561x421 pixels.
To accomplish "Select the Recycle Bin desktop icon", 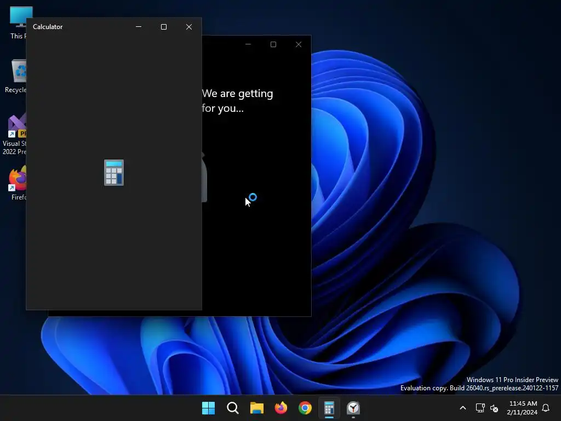I will [x=16, y=76].
